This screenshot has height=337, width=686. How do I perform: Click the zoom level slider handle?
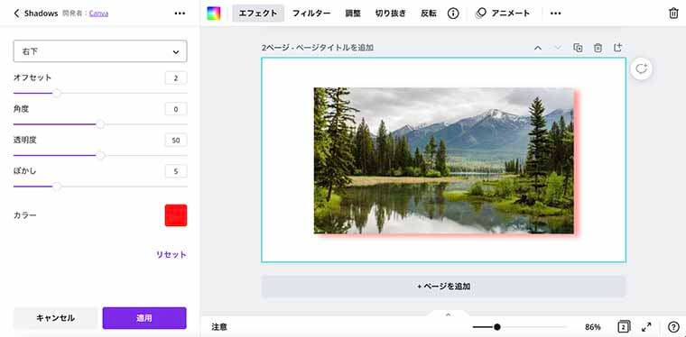(x=497, y=326)
